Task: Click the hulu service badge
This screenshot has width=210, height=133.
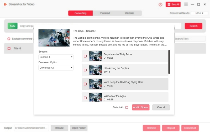Action: pyautogui.click(x=13, y=26)
